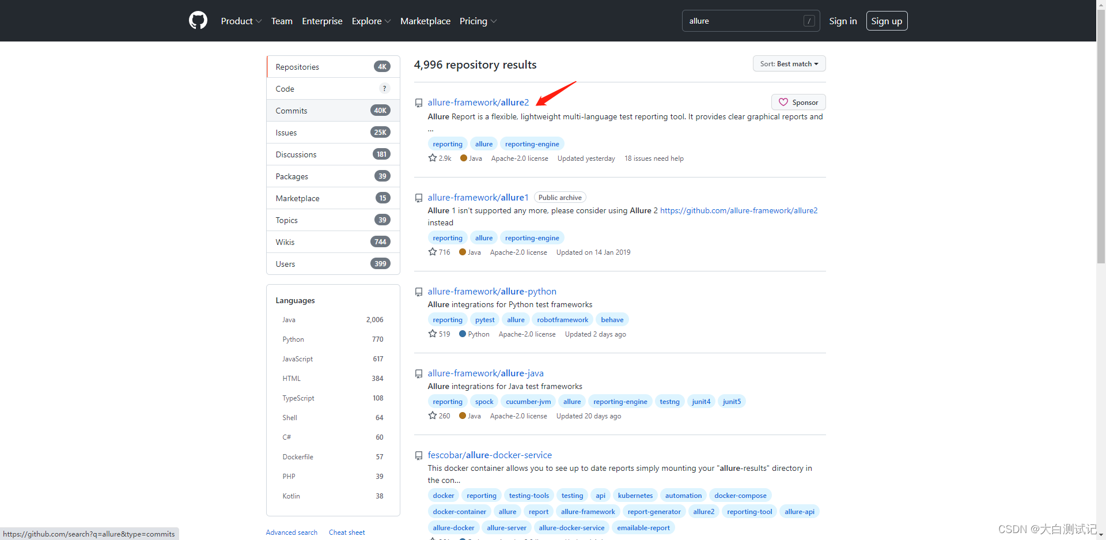Viewport: 1106px width, 540px height.
Task: Open the Sort: Best match dropdown
Action: point(789,63)
